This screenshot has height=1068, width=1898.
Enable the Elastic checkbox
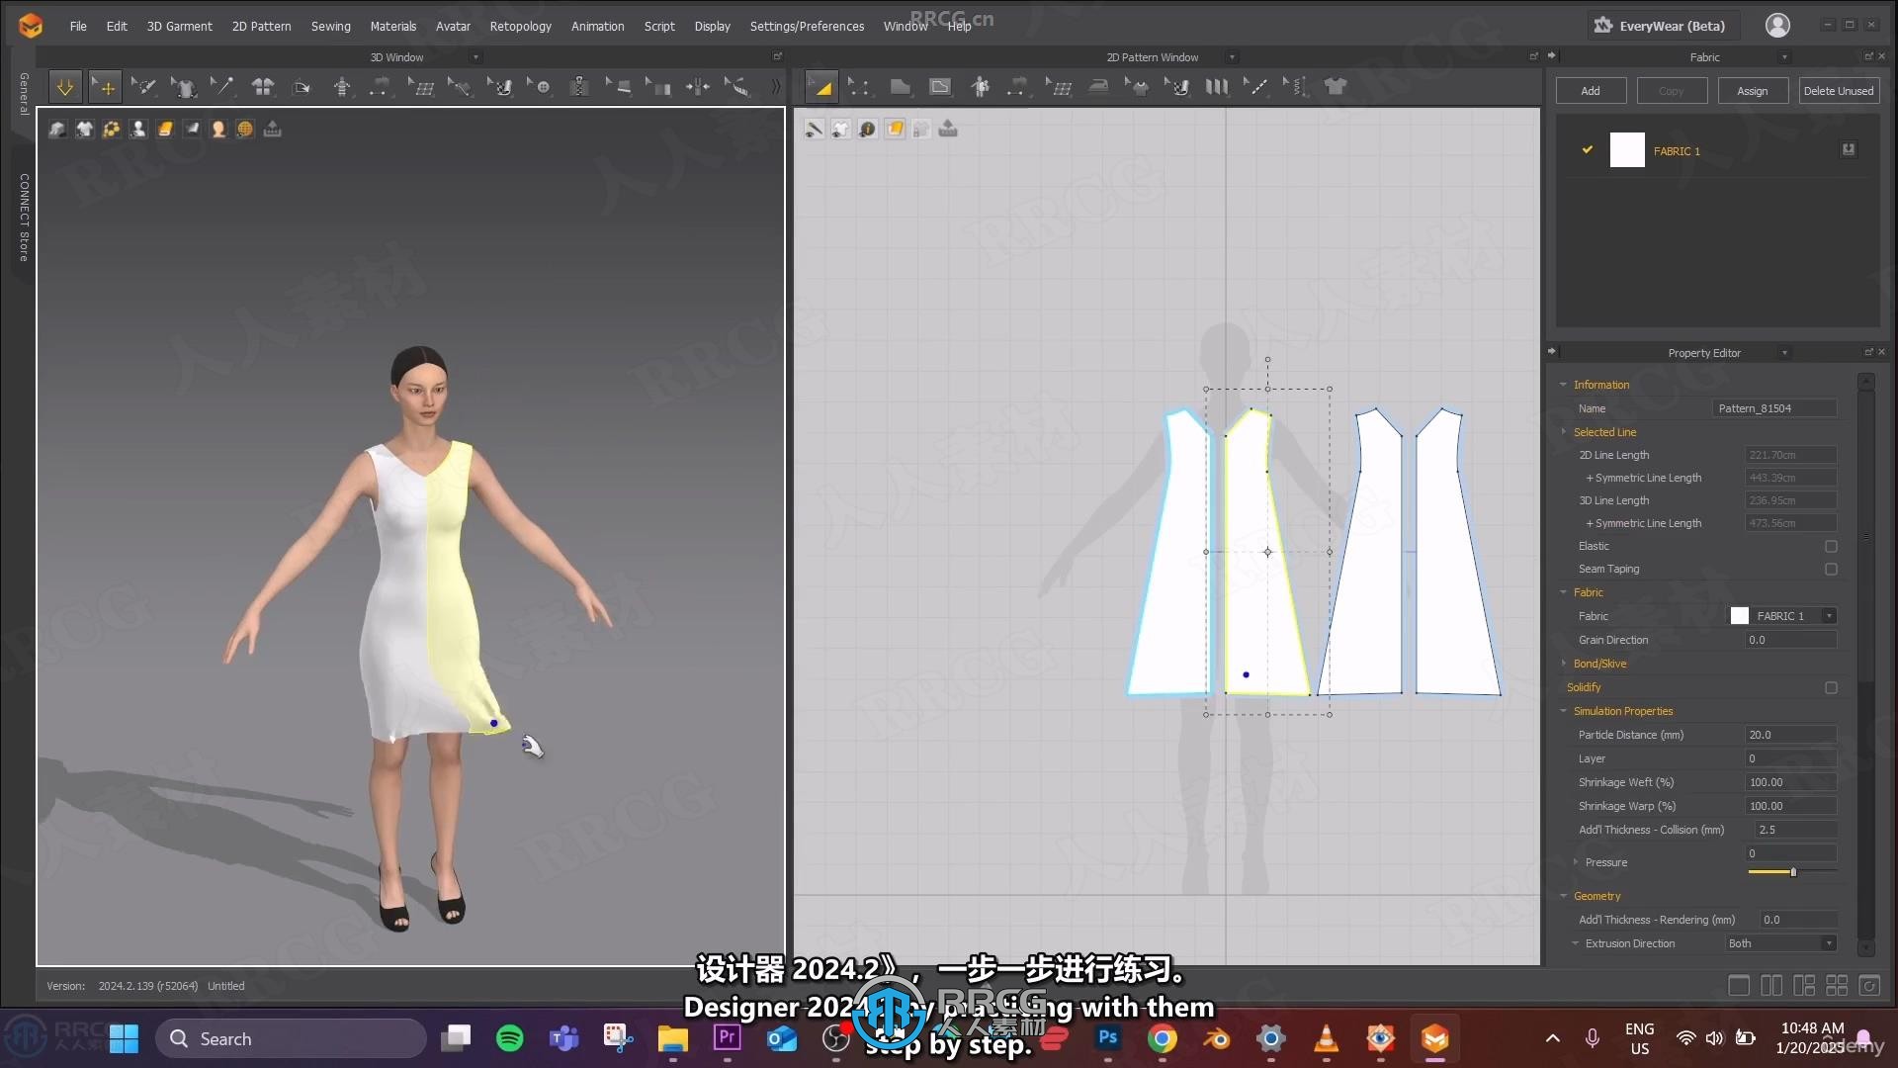click(x=1831, y=546)
